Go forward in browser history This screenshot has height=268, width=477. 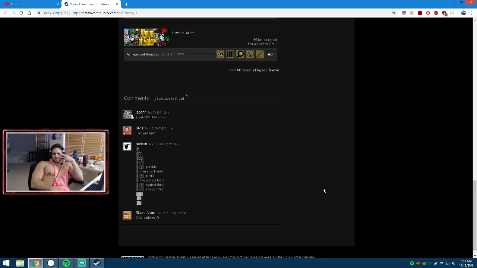tap(13, 13)
